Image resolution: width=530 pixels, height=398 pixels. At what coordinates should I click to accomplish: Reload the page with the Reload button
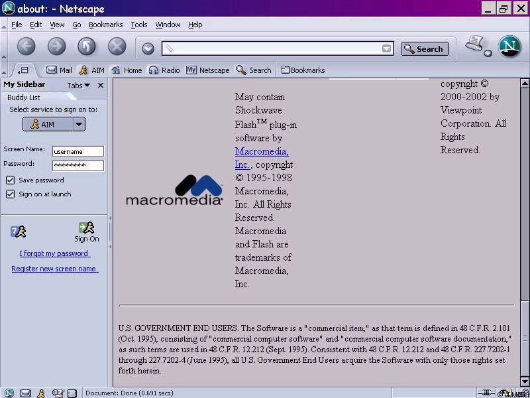point(87,46)
